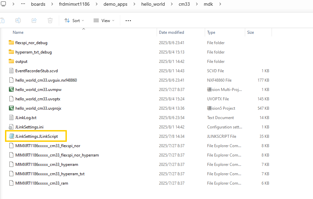Open the See more options ellipsis in toolbar
The image size is (313, 199).
click(x=128, y=21)
